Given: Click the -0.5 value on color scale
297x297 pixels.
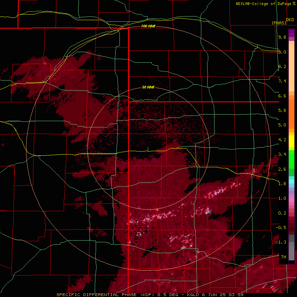Looking at the screenshot, I should (x=281, y=228).
